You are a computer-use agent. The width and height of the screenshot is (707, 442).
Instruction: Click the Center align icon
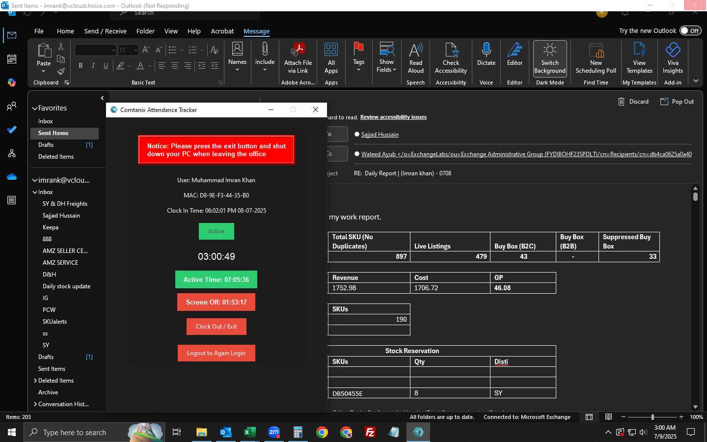click(174, 65)
